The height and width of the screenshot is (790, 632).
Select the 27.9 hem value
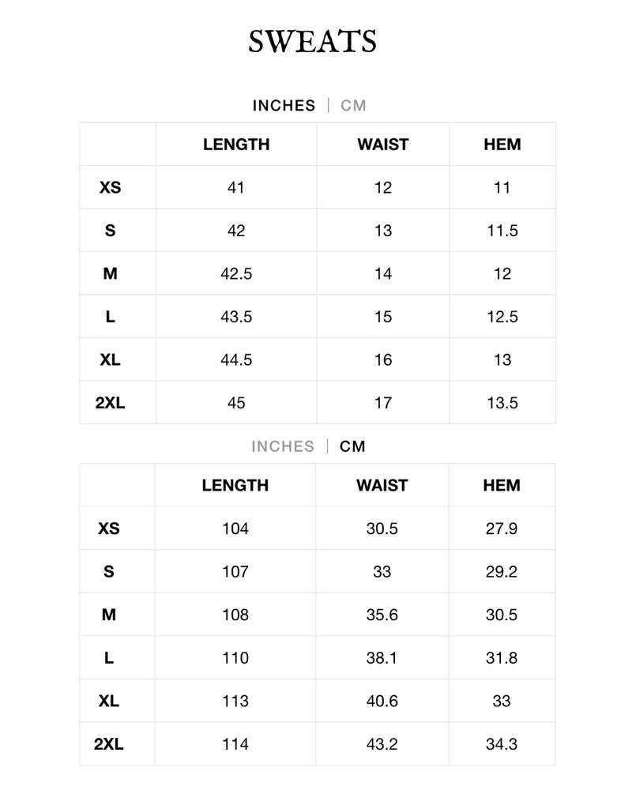point(502,529)
